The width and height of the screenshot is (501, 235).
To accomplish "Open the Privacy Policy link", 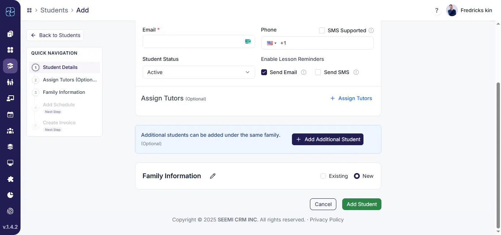I will (x=327, y=220).
